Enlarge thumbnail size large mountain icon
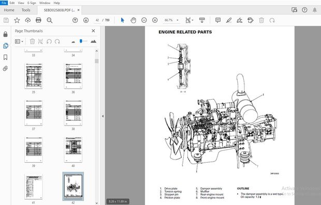 tap(93, 41)
